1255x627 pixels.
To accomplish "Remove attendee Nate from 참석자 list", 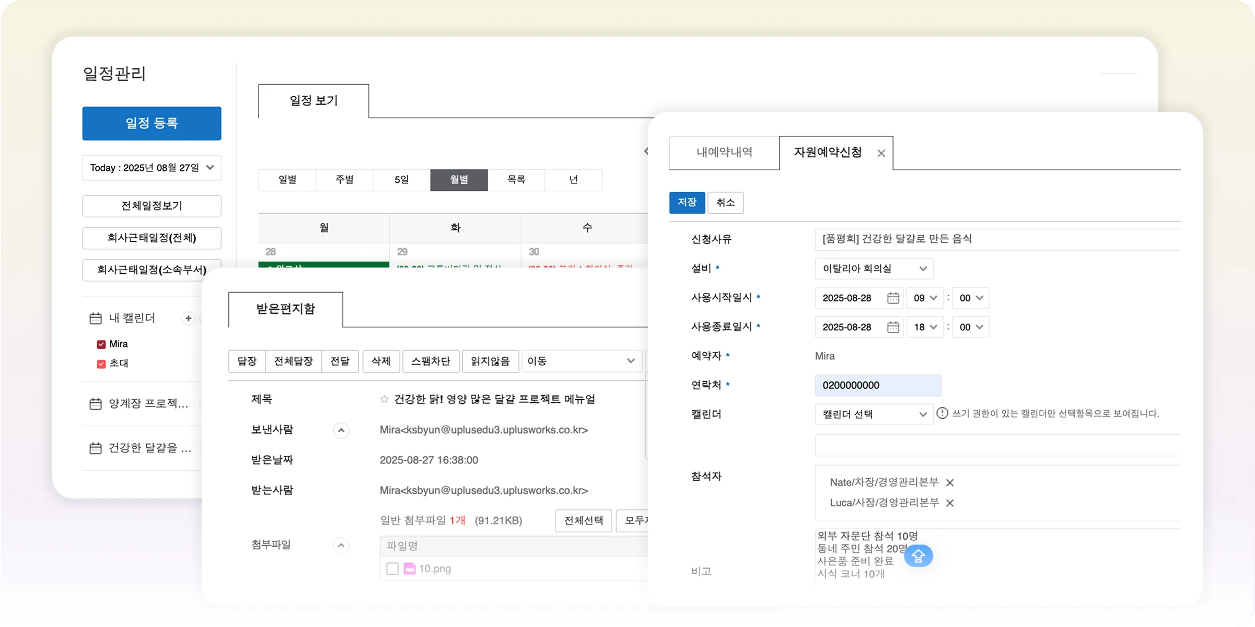I will (x=950, y=483).
